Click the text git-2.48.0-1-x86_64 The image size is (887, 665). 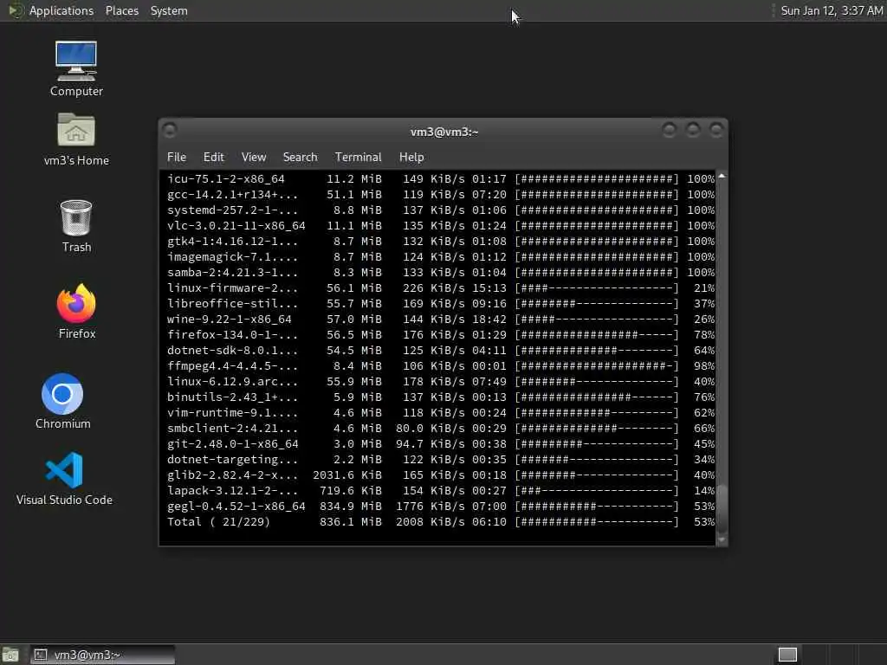click(x=232, y=444)
